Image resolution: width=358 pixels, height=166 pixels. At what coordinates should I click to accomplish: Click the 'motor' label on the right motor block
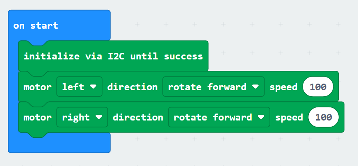point(37,117)
